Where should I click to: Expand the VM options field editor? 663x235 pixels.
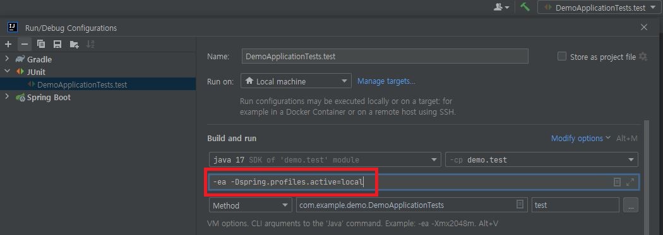coord(630,182)
